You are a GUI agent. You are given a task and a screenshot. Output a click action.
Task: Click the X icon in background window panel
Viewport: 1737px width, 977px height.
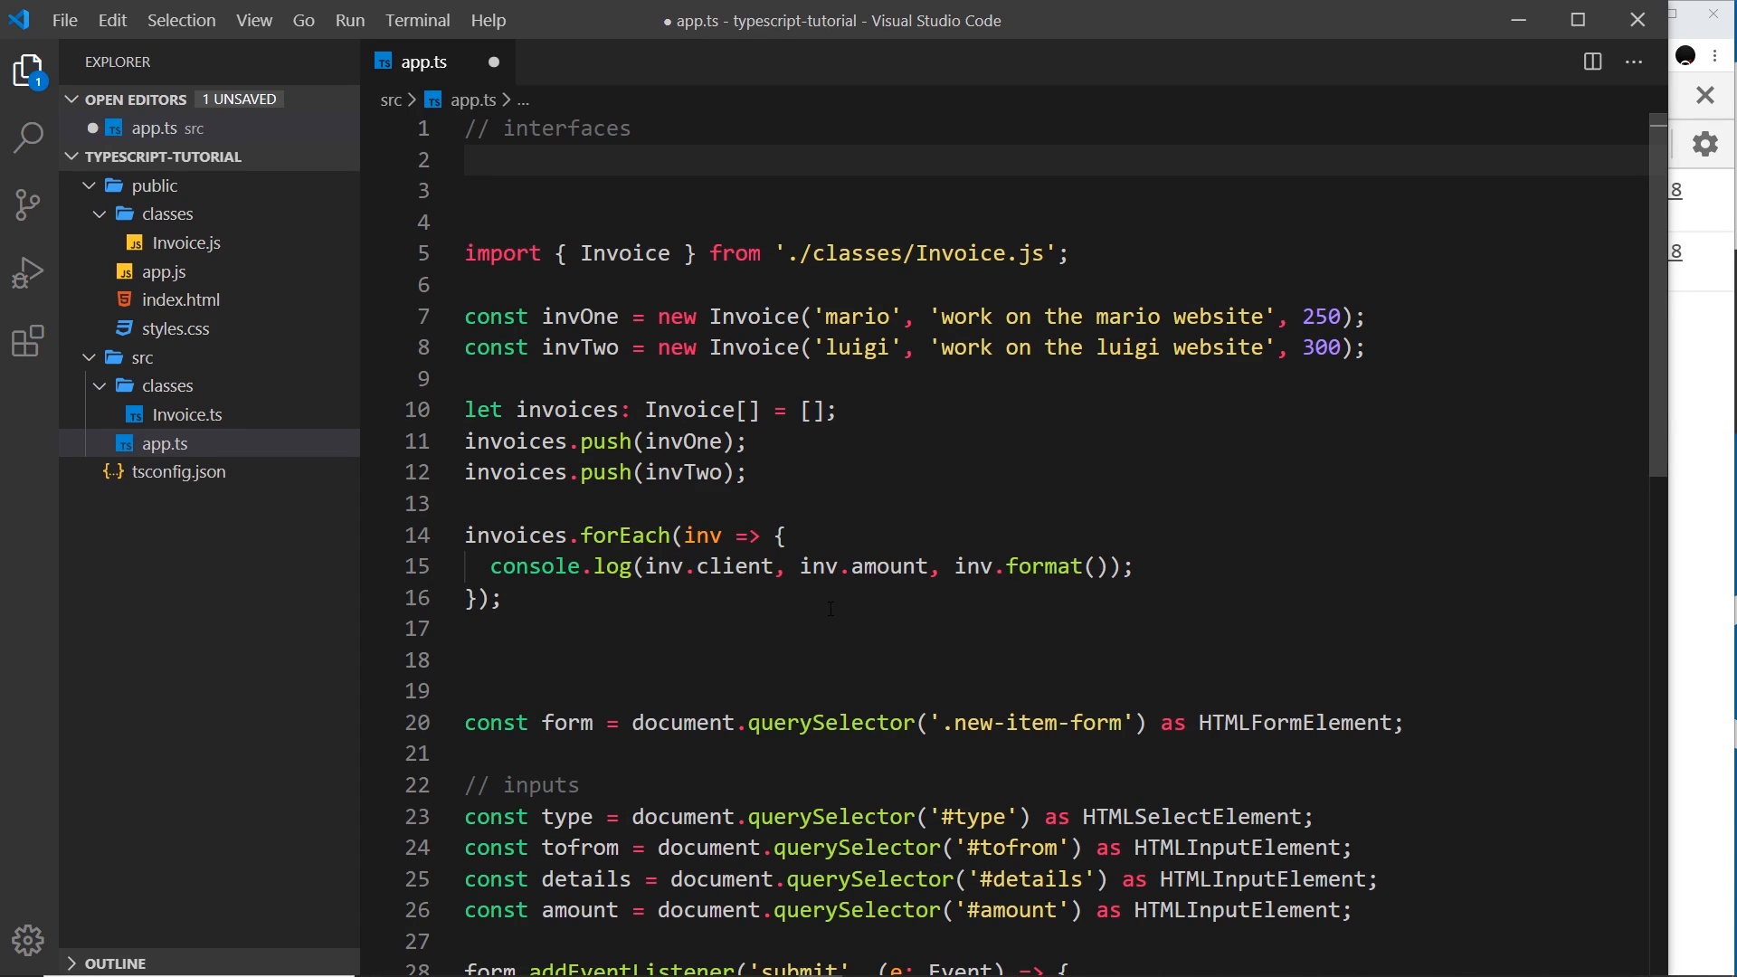[x=1705, y=95]
